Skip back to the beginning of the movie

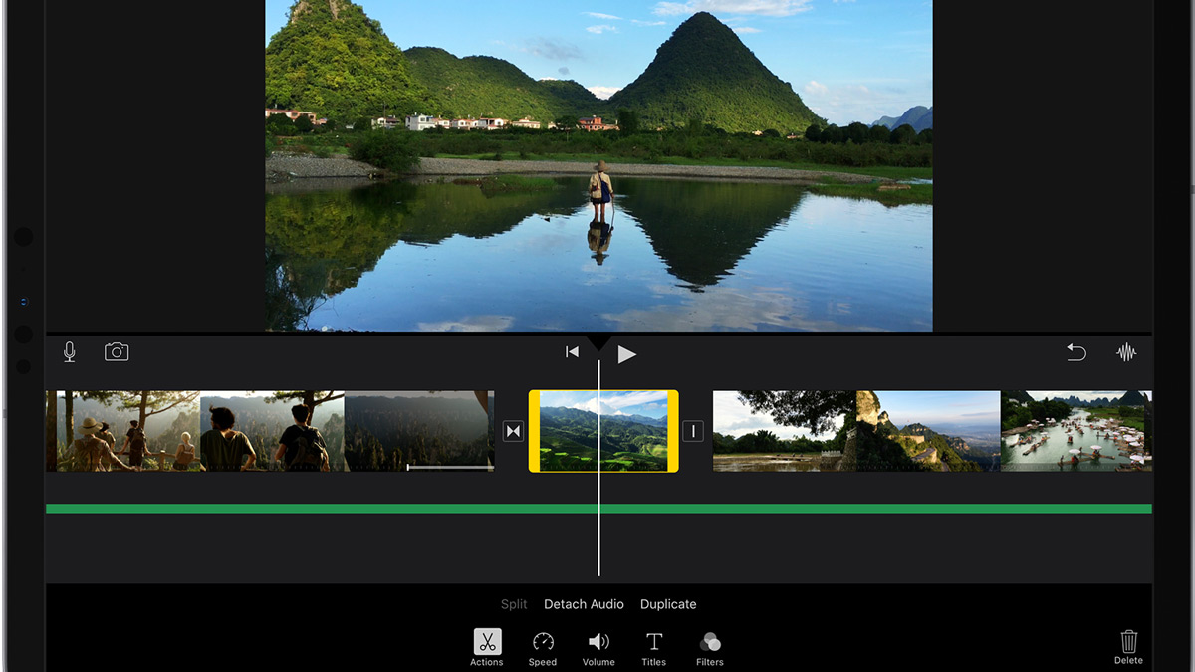(571, 351)
